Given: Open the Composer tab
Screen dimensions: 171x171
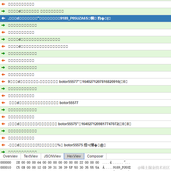Looking at the screenshot, I should (95, 156).
